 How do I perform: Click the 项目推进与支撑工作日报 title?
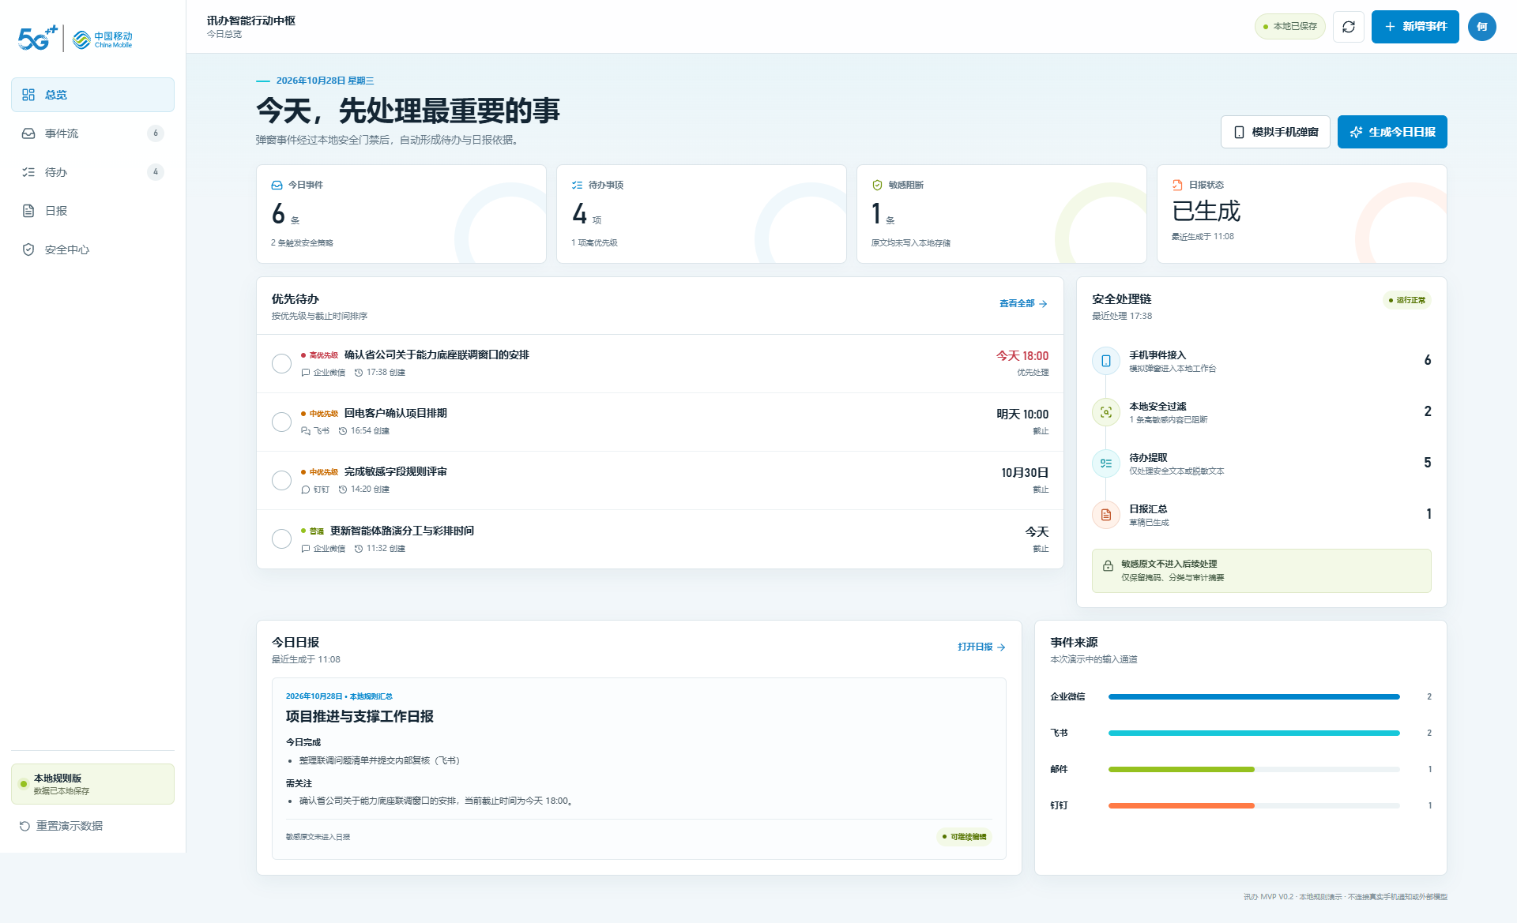(359, 717)
